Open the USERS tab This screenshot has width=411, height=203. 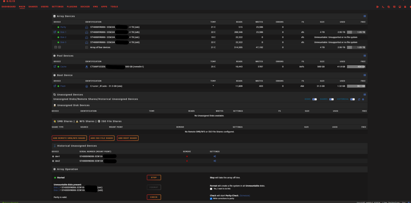[45, 7]
